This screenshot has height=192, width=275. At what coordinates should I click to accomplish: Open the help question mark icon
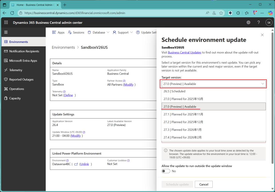point(259,23)
